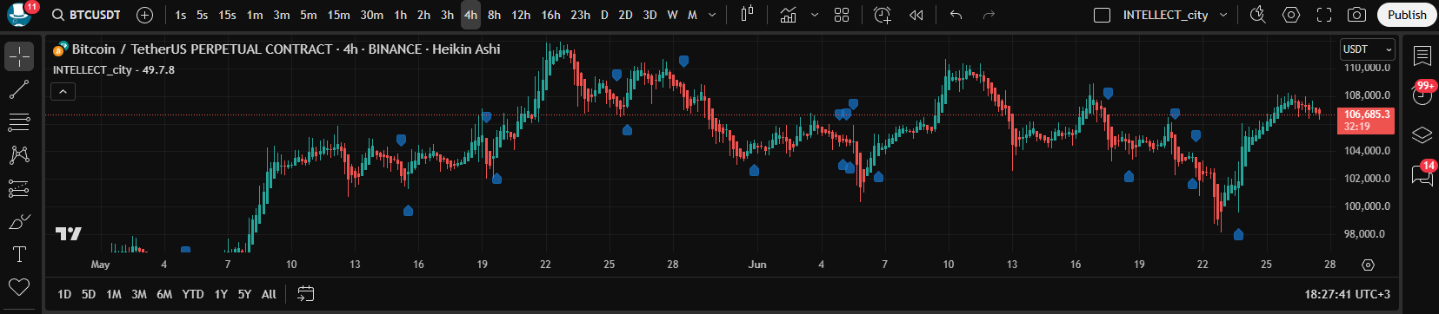Start bar replay mode
The image size is (1439, 314).
tap(916, 15)
